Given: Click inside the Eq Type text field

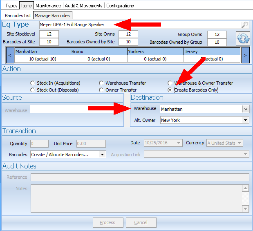Looking at the screenshot, I should point(135,25).
